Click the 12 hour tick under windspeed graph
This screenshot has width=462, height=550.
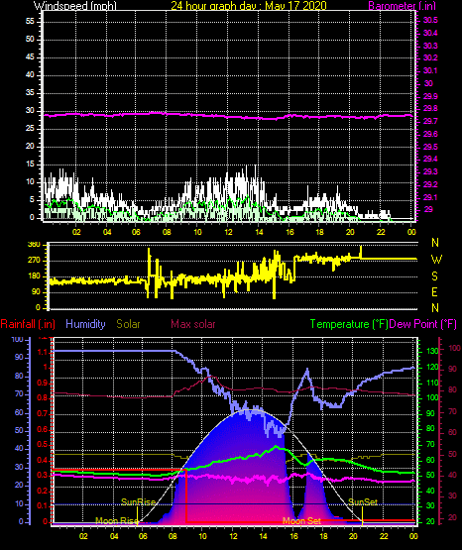pos(228,232)
